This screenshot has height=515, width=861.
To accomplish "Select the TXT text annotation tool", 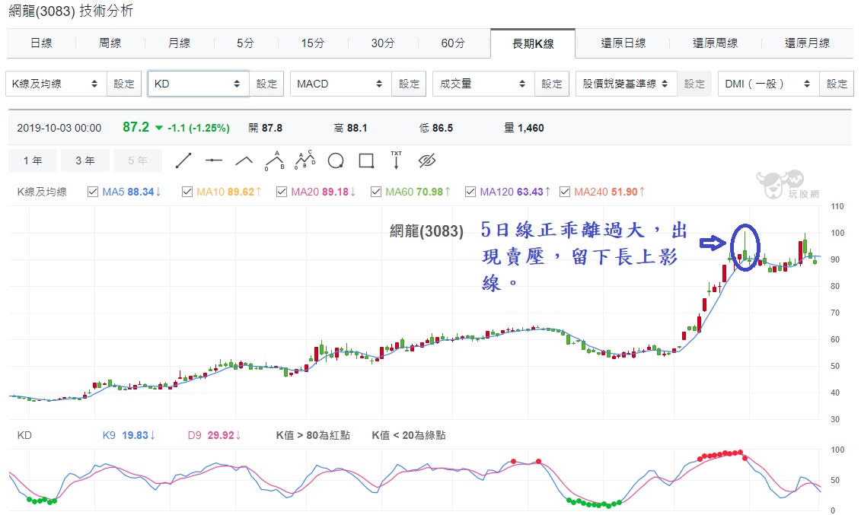I will pos(396,161).
